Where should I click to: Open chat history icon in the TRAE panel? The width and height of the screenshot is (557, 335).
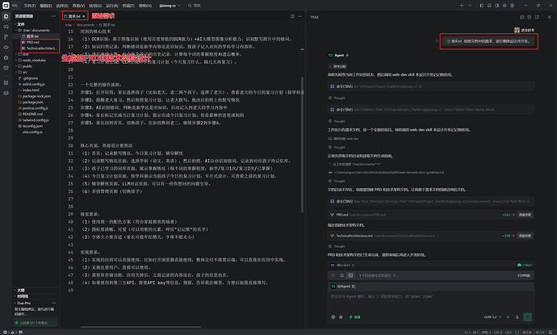click(x=530, y=17)
